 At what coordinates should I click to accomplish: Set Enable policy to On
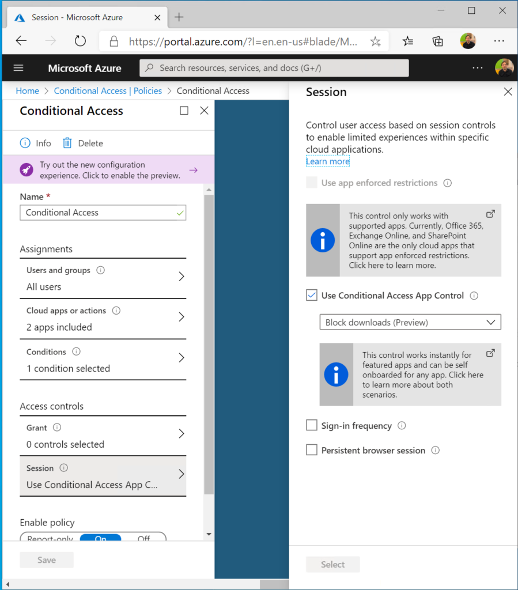tap(100, 538)
